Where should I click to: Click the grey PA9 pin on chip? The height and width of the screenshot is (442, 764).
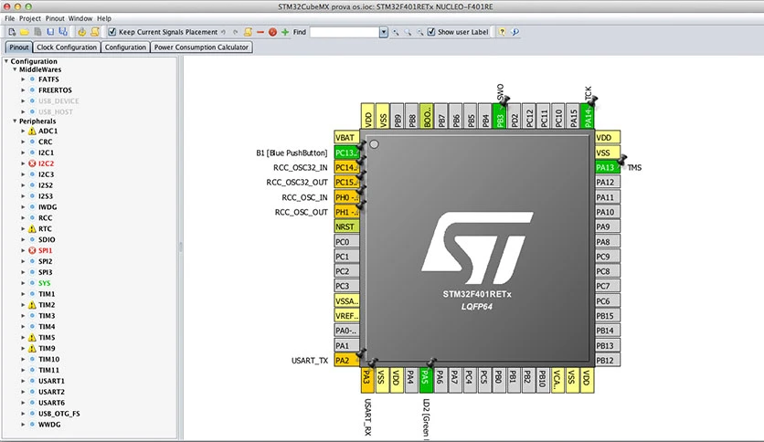(x=608, y=226)
